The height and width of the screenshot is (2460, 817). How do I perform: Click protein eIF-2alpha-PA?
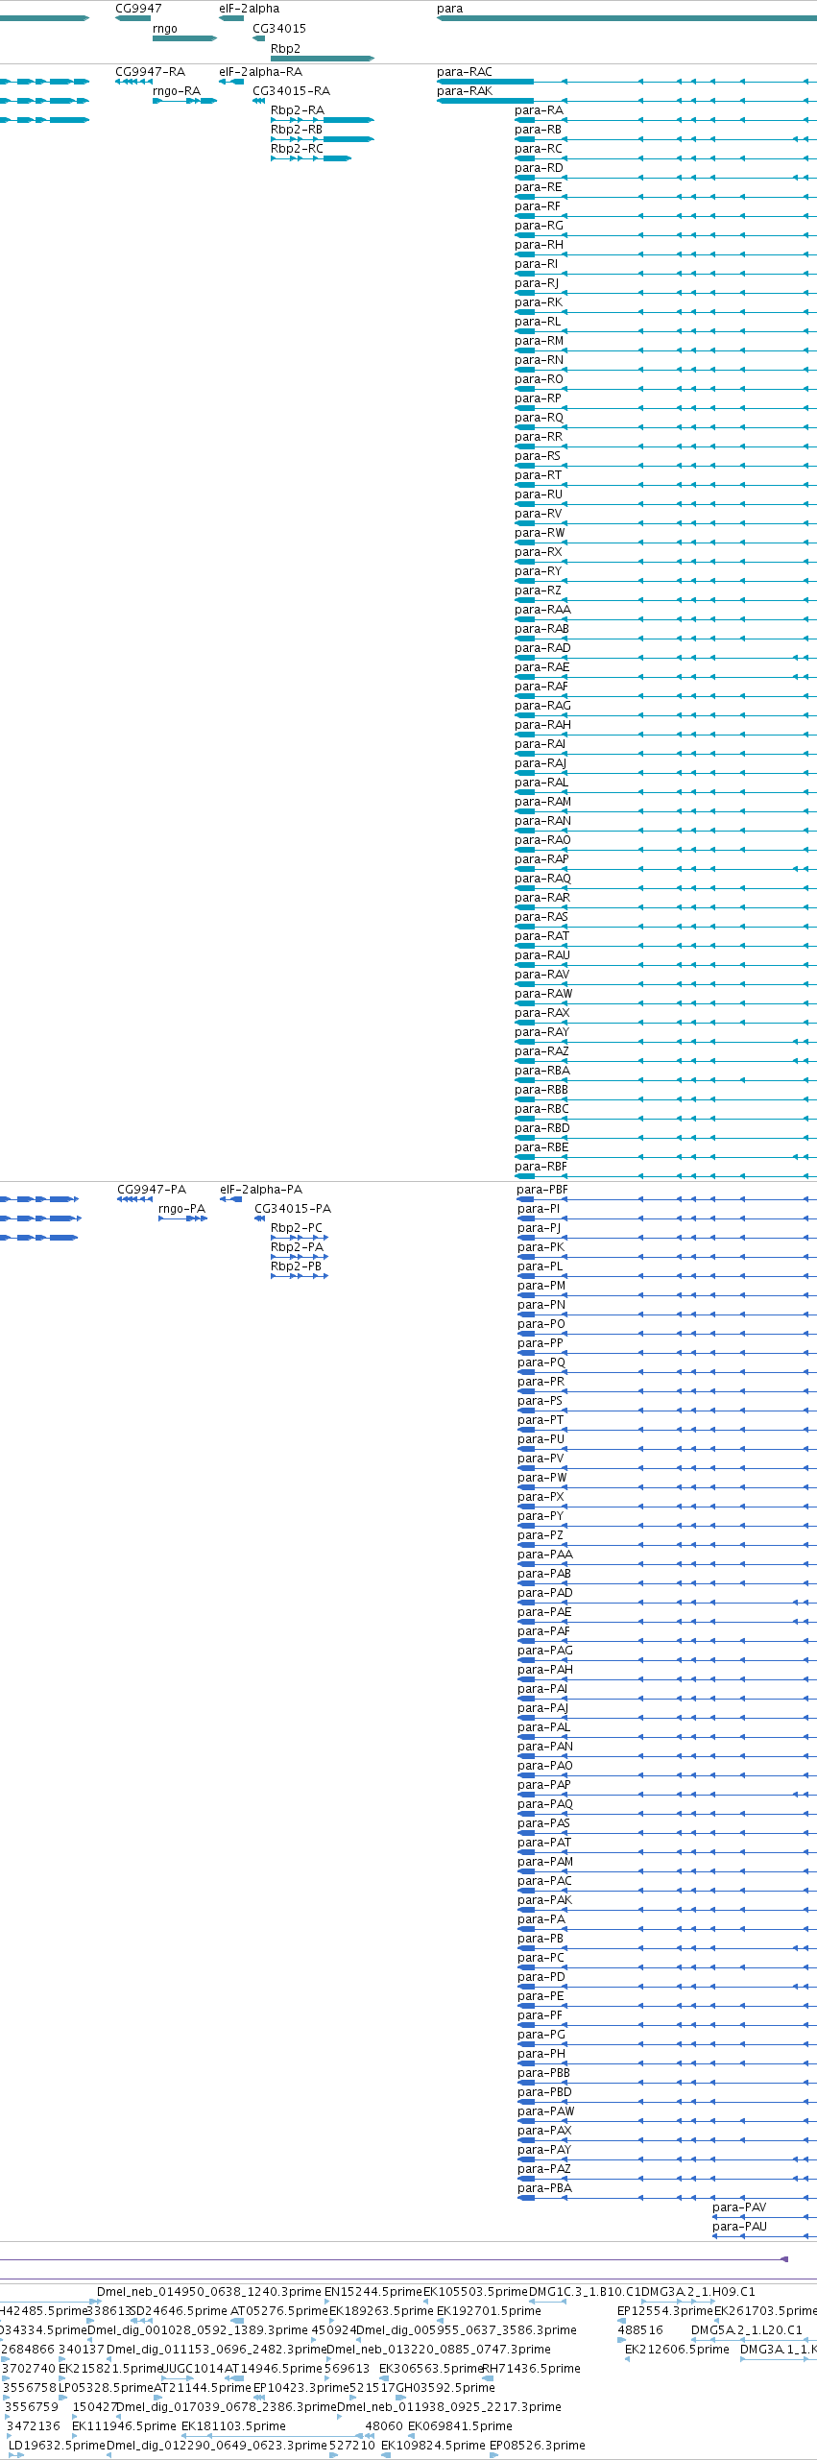click(261, 1190)
